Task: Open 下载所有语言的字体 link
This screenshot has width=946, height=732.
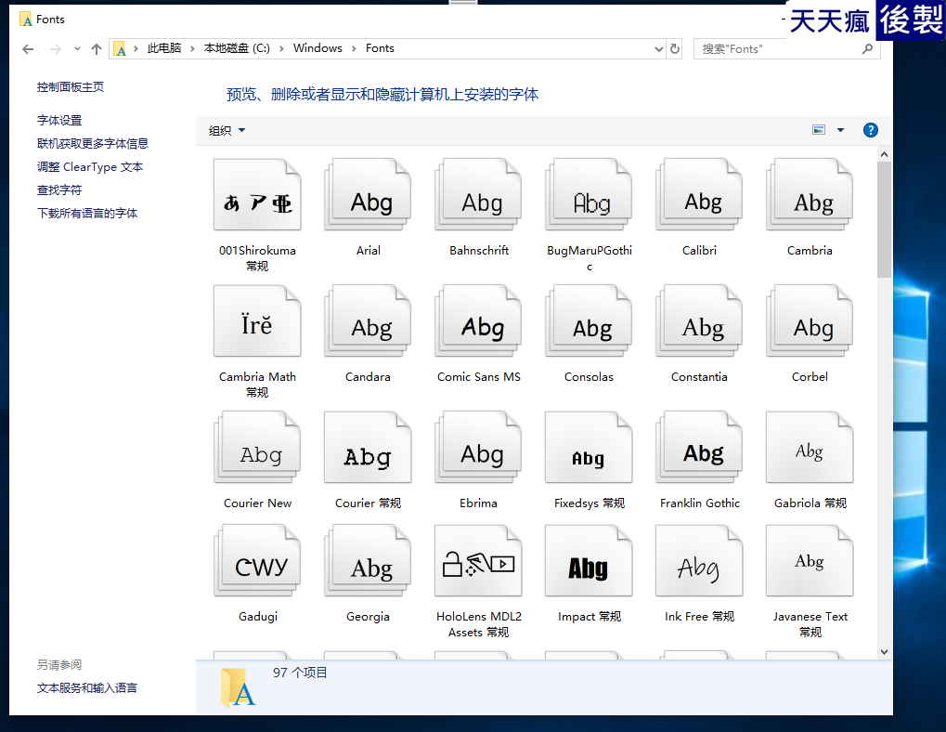Action: pyautogui.click(x=87, y=213)
